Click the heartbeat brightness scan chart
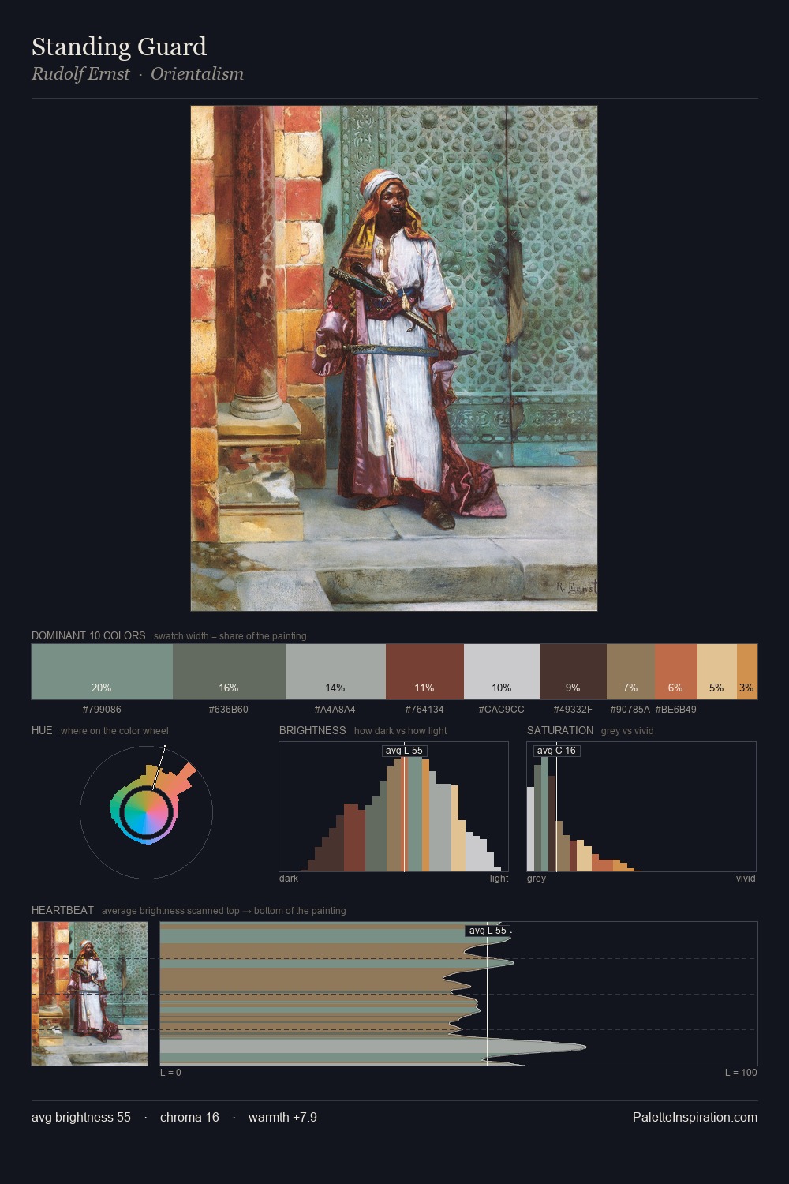The image size is (789, 1184). coord(458,994)
